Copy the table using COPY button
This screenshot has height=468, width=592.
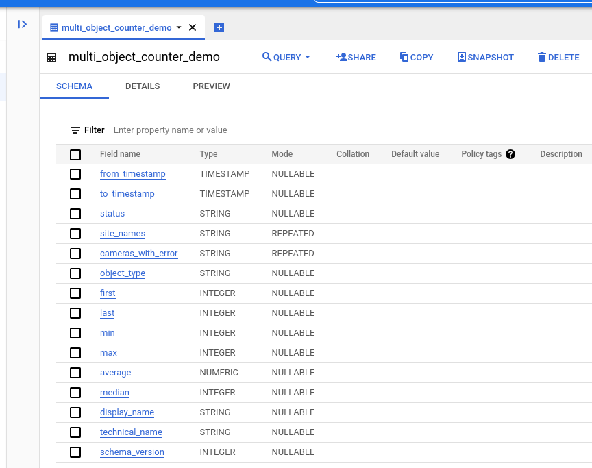click(x=417, y=58)
